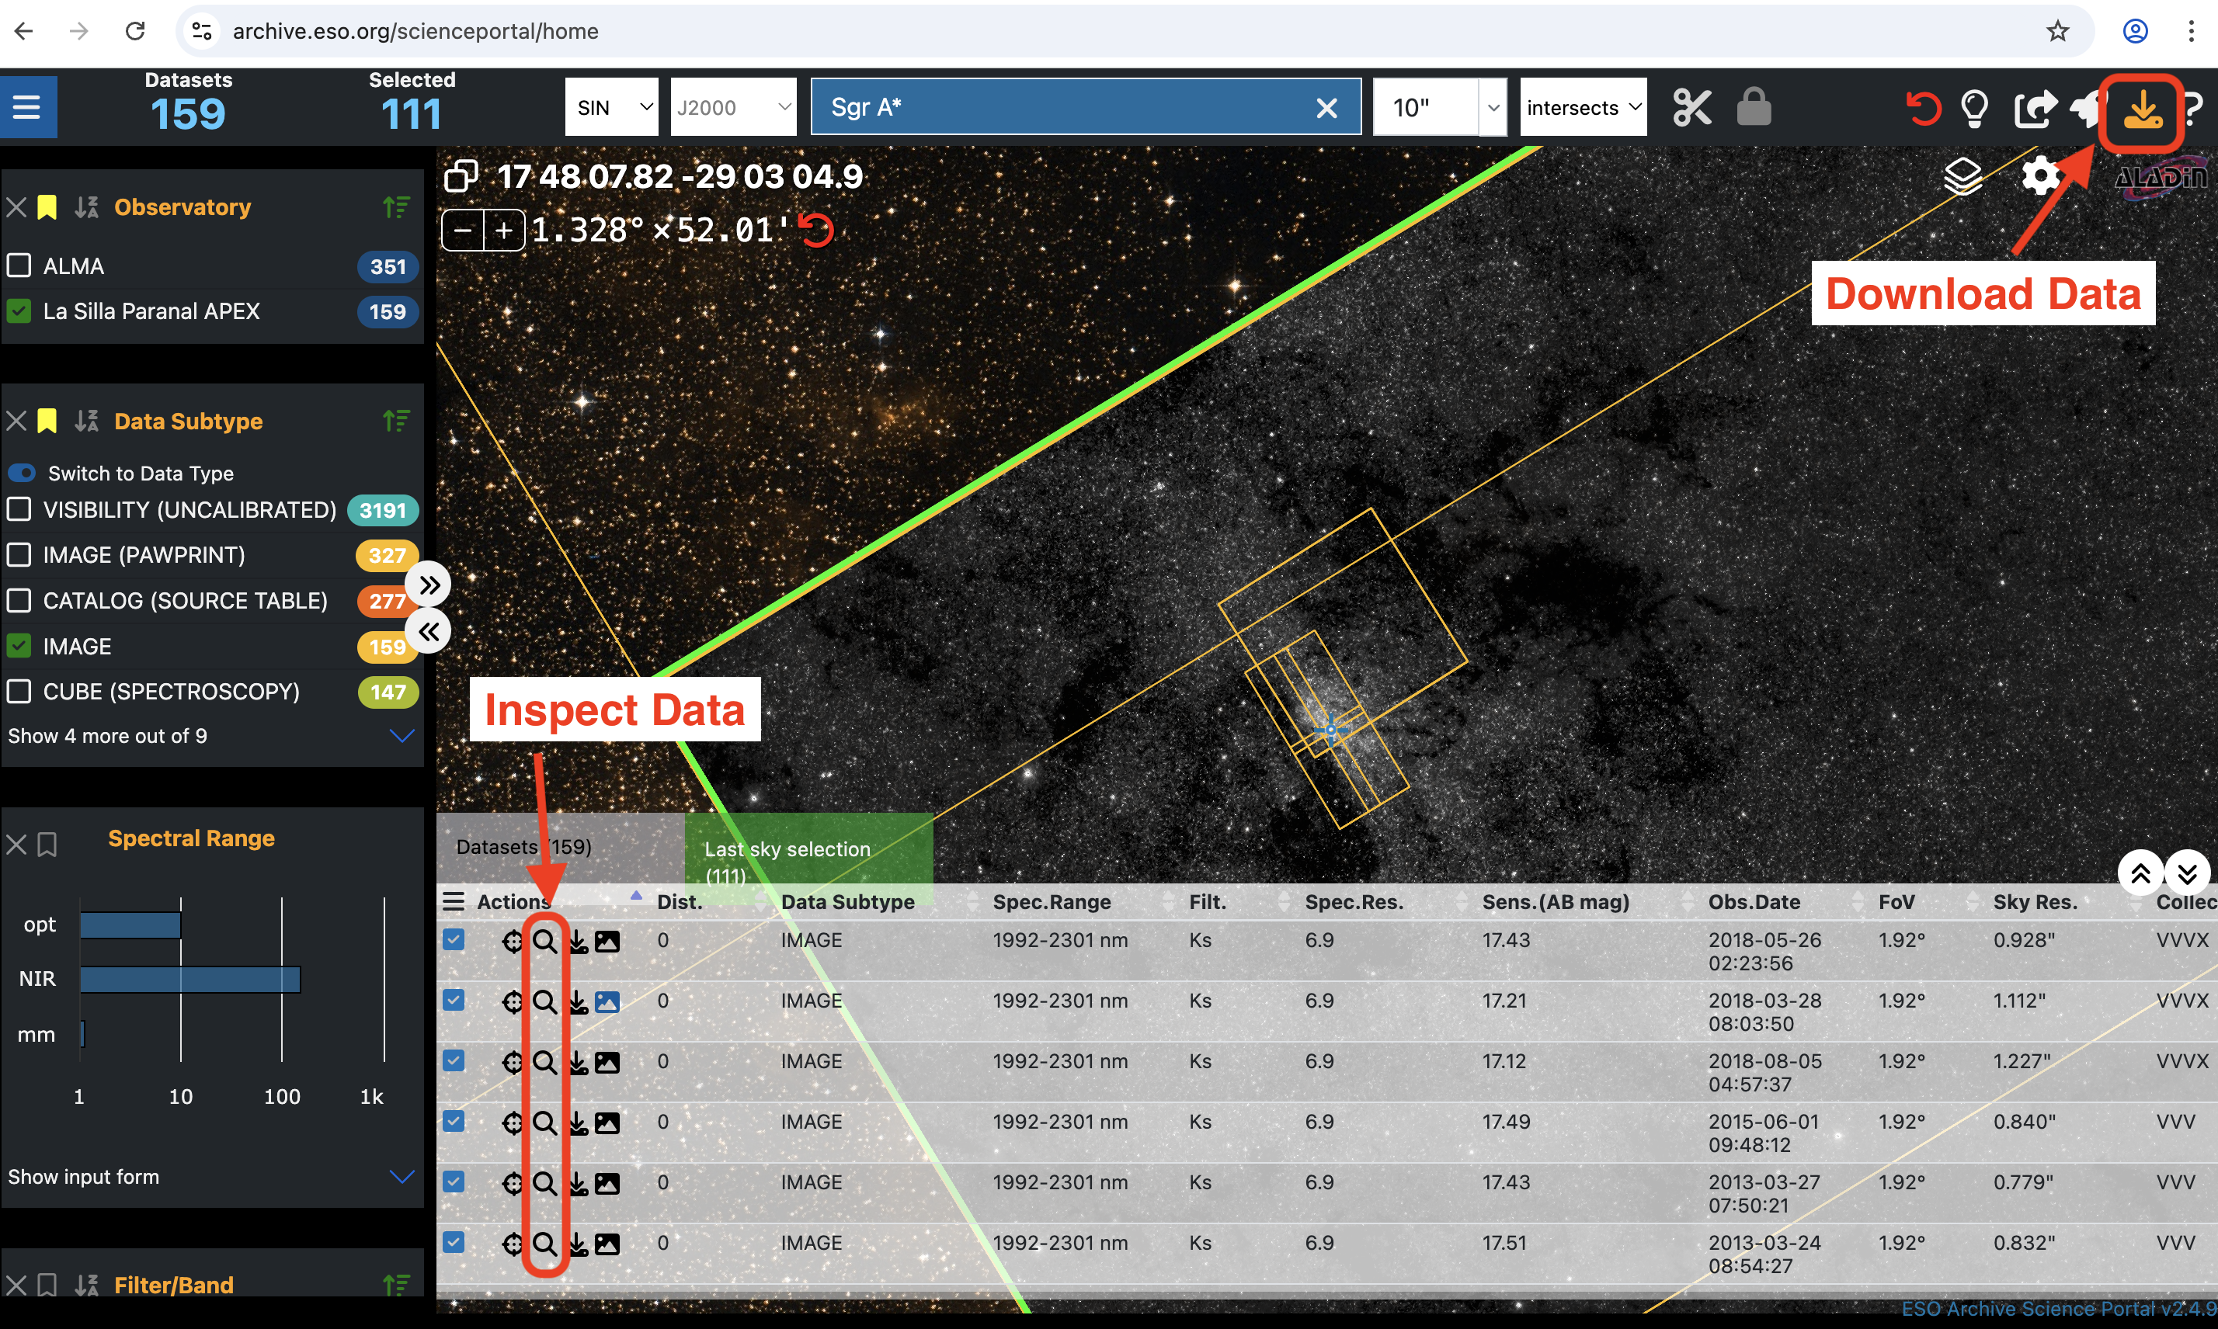Open Aladin settings gear icon

pos(2039,175)
